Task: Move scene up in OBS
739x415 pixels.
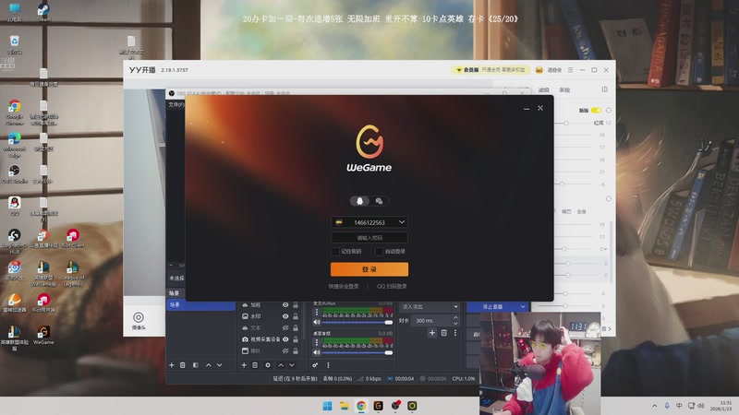Action: pyautogui.click(x=209, y=365)
